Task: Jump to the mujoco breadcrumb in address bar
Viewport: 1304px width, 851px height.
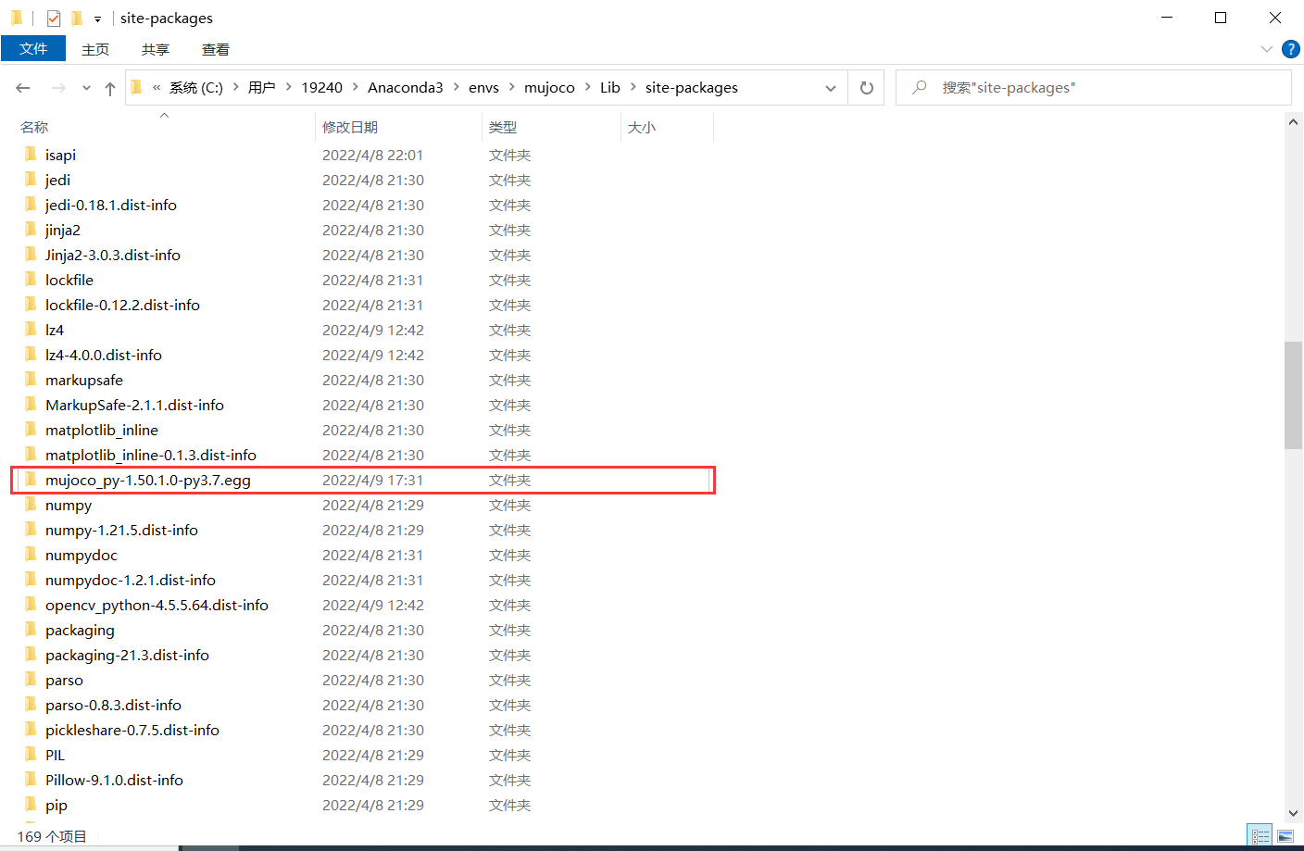Action: (549, 87)
